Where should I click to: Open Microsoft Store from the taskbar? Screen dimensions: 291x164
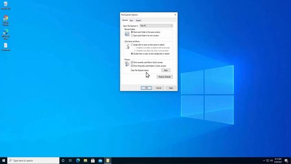(x=93, y=160)
